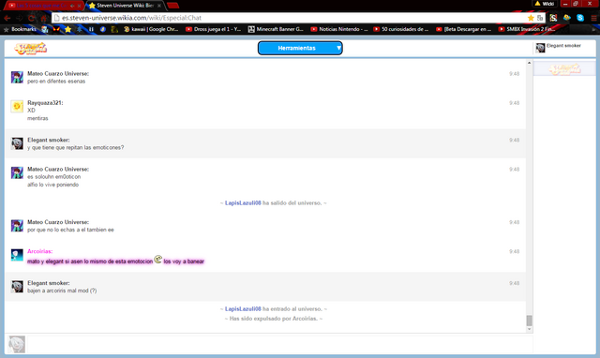Open the '[Beta Descargar en...' bookmark
This screenshot has height=358, width=600.
463,29
